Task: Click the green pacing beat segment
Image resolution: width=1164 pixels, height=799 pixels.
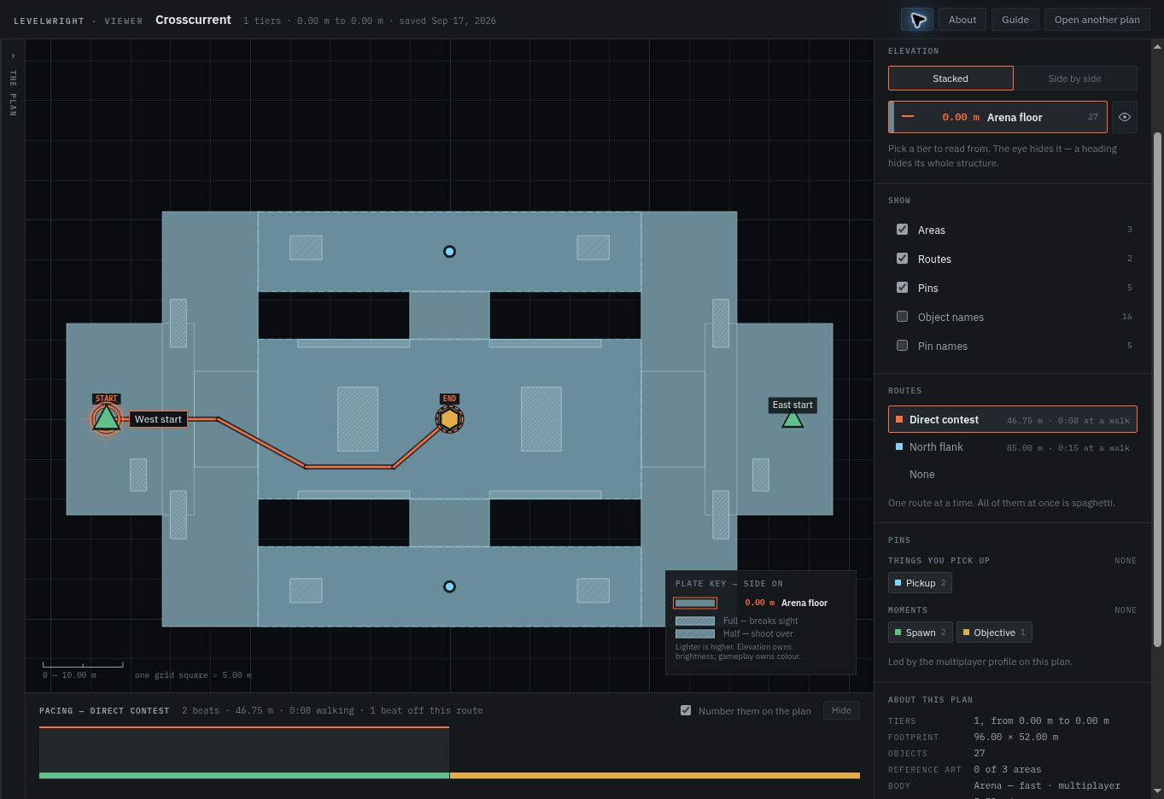Action: click(x=244, y=775)
